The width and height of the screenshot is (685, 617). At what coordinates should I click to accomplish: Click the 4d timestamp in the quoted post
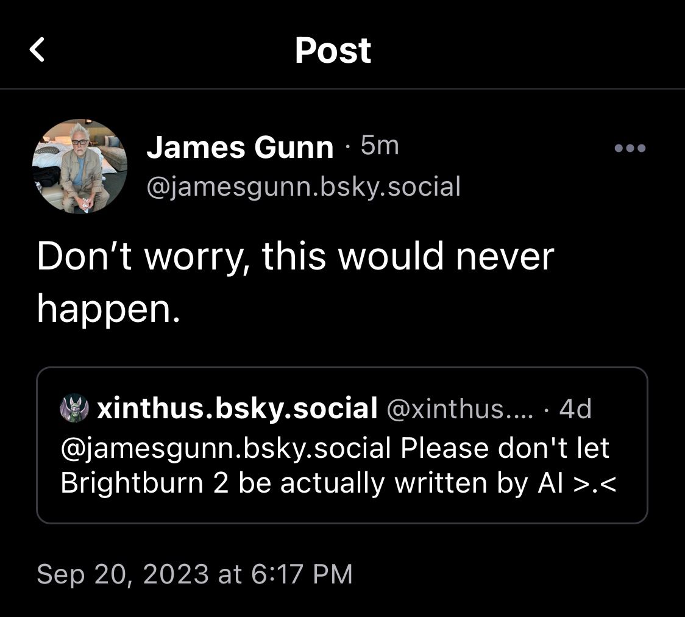[575, 408]
